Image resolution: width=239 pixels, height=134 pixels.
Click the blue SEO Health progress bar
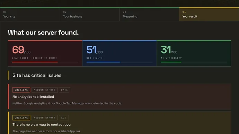point(119,62)
